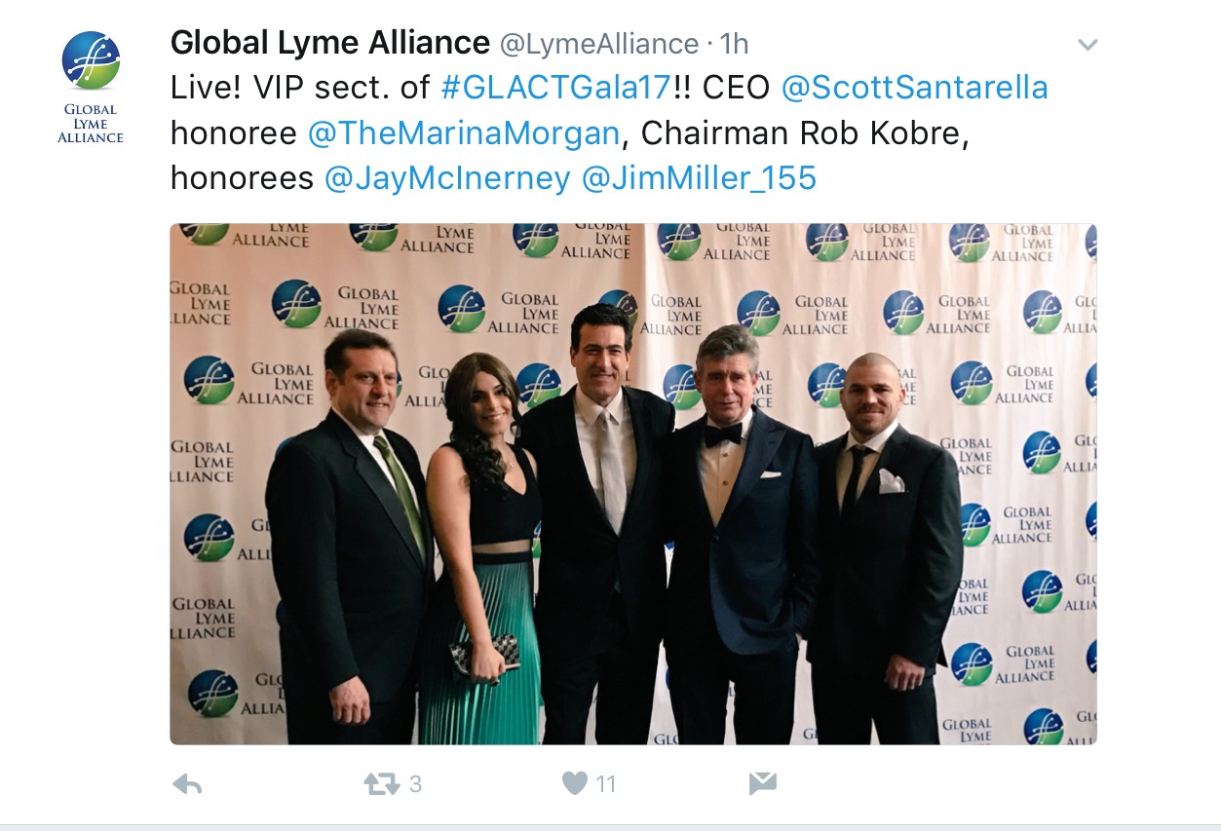Retweet this Global Lyme Alliance post

pos(382,783)
